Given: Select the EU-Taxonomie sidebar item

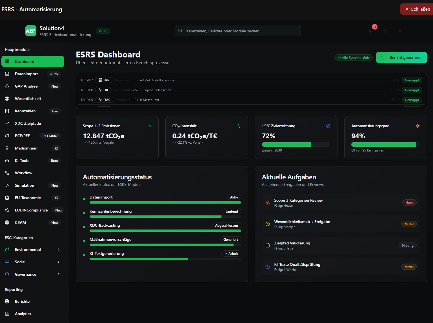Looking at the screenshot, I should click(x=28, y=198).
